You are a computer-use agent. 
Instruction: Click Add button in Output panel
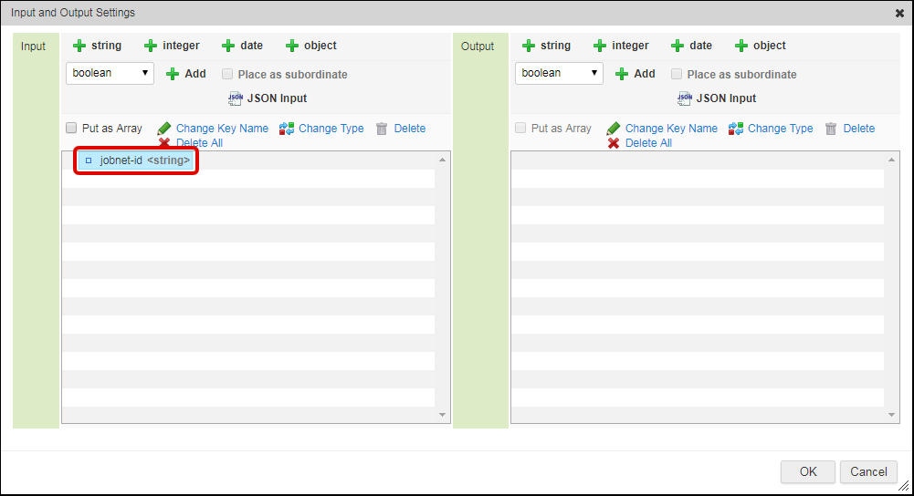click(636, 74)
